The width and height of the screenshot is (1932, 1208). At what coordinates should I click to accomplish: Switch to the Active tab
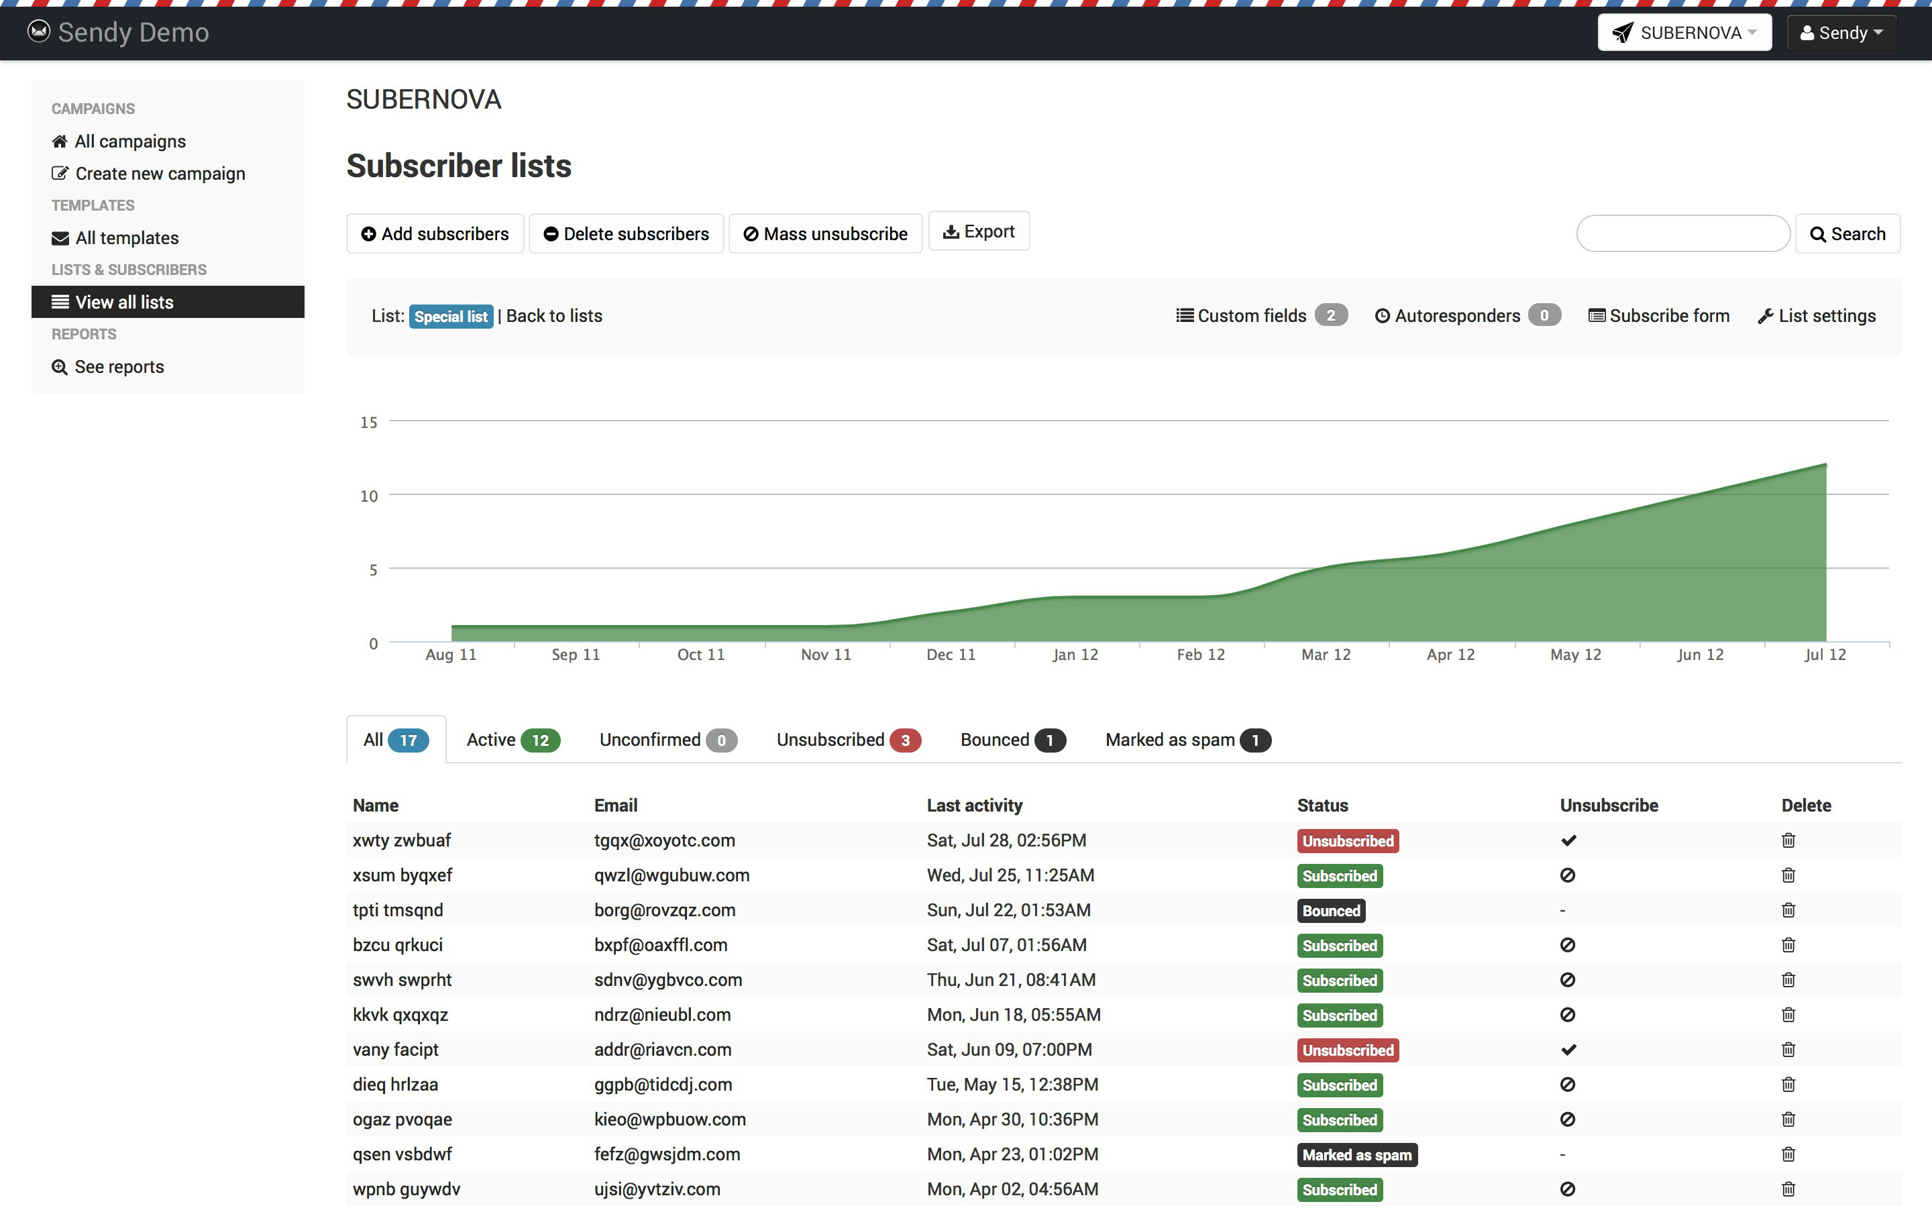513,740
